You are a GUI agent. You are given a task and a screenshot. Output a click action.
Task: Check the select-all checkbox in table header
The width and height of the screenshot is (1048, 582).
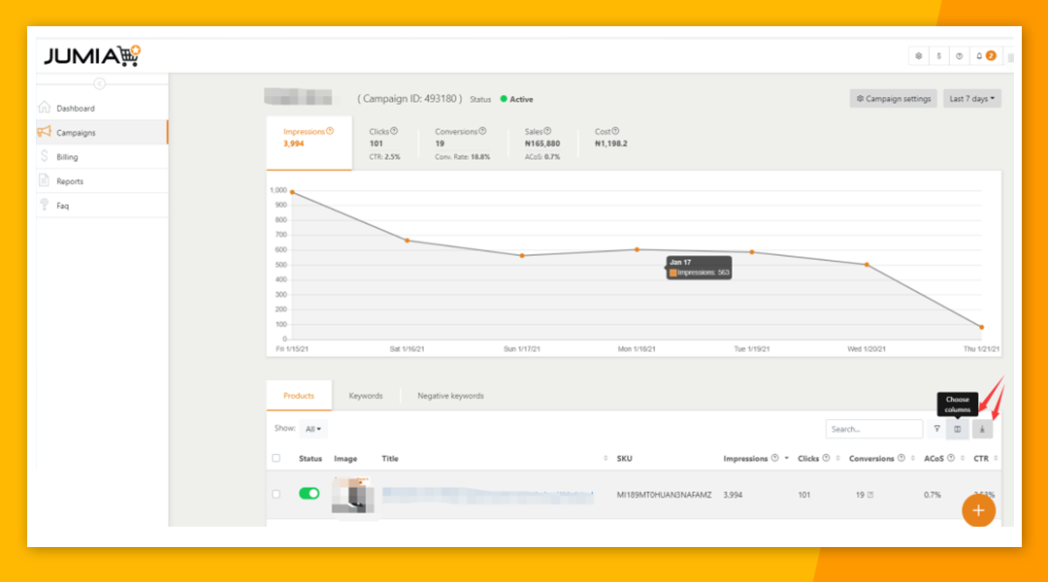coord(277,459)
